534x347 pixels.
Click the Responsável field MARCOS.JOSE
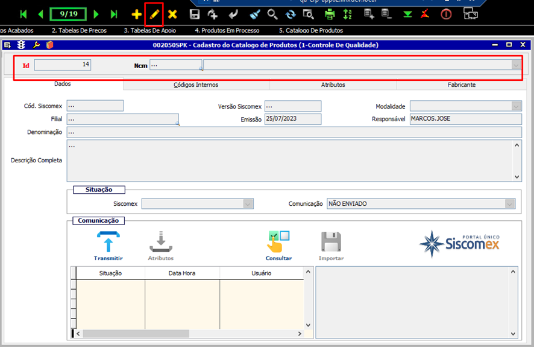(465, 119)
